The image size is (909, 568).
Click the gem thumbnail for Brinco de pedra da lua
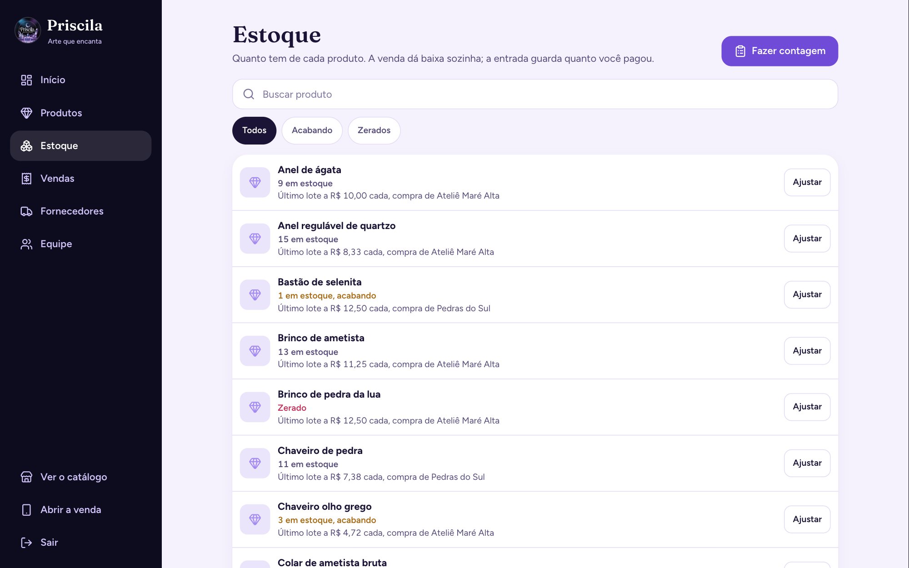[x=255, y=407]
